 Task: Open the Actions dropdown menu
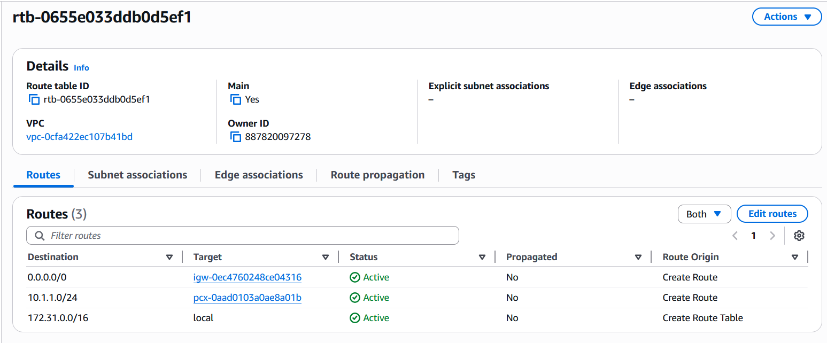(786, 17)
